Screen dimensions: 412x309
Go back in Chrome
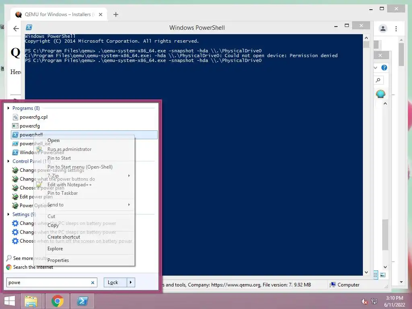tap(16, 29)
